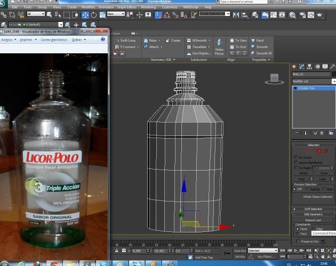The height and width of the screenshot is (266, 336).
Task: Open the Modifier List dropdown
Action: pyautogui.click(x=314, y=82)
